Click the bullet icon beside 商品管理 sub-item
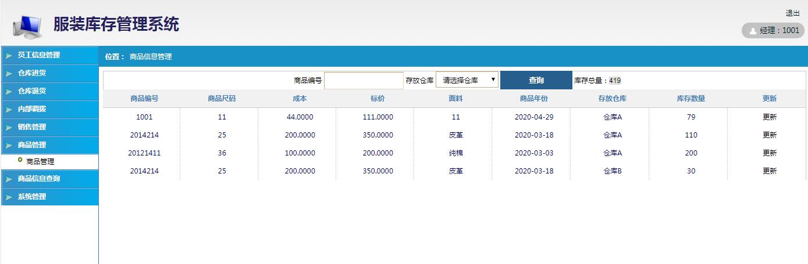The height and width of the screenshot is (264, 808). (20, 160)
